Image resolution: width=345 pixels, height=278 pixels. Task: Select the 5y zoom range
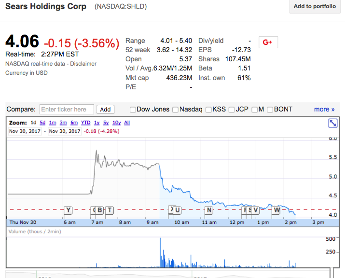pos(106,123)
